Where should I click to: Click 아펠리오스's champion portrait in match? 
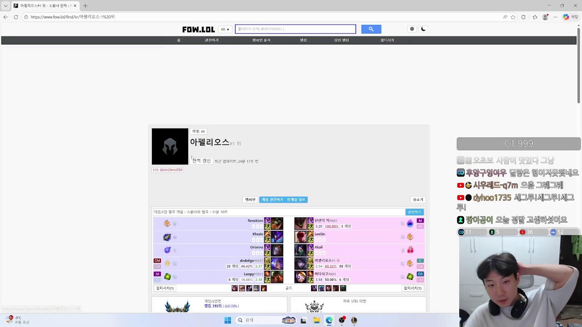pos(300,263)
